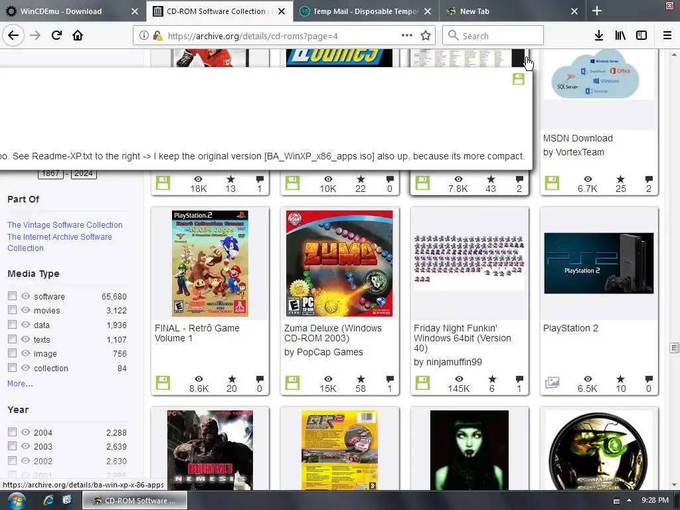Close the Temp Mail tab
This screenshot has height=510, width=680.
(x=428, y=11)
